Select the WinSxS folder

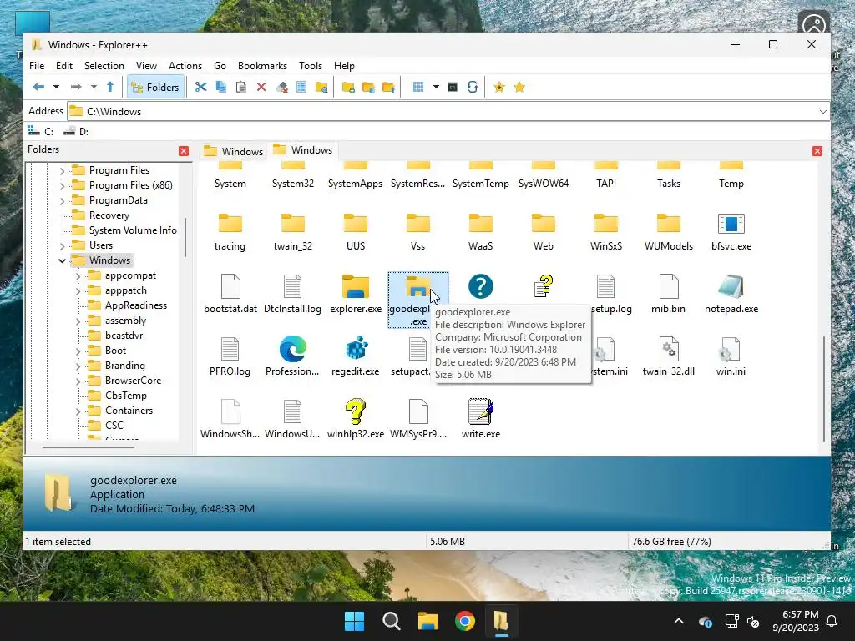tap(606, 230)
